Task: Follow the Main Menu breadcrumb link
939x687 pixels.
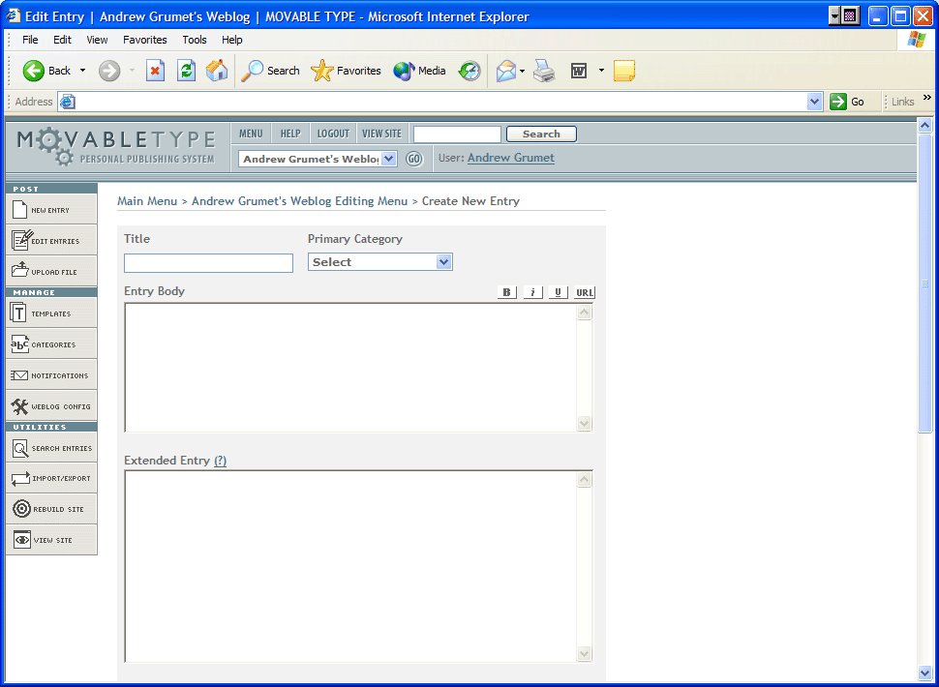Action: tap(147, 201)
